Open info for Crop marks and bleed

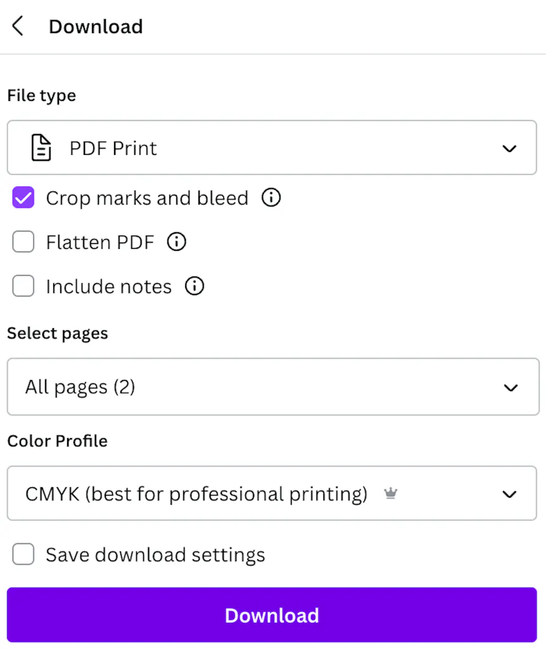tap(271, 198)
